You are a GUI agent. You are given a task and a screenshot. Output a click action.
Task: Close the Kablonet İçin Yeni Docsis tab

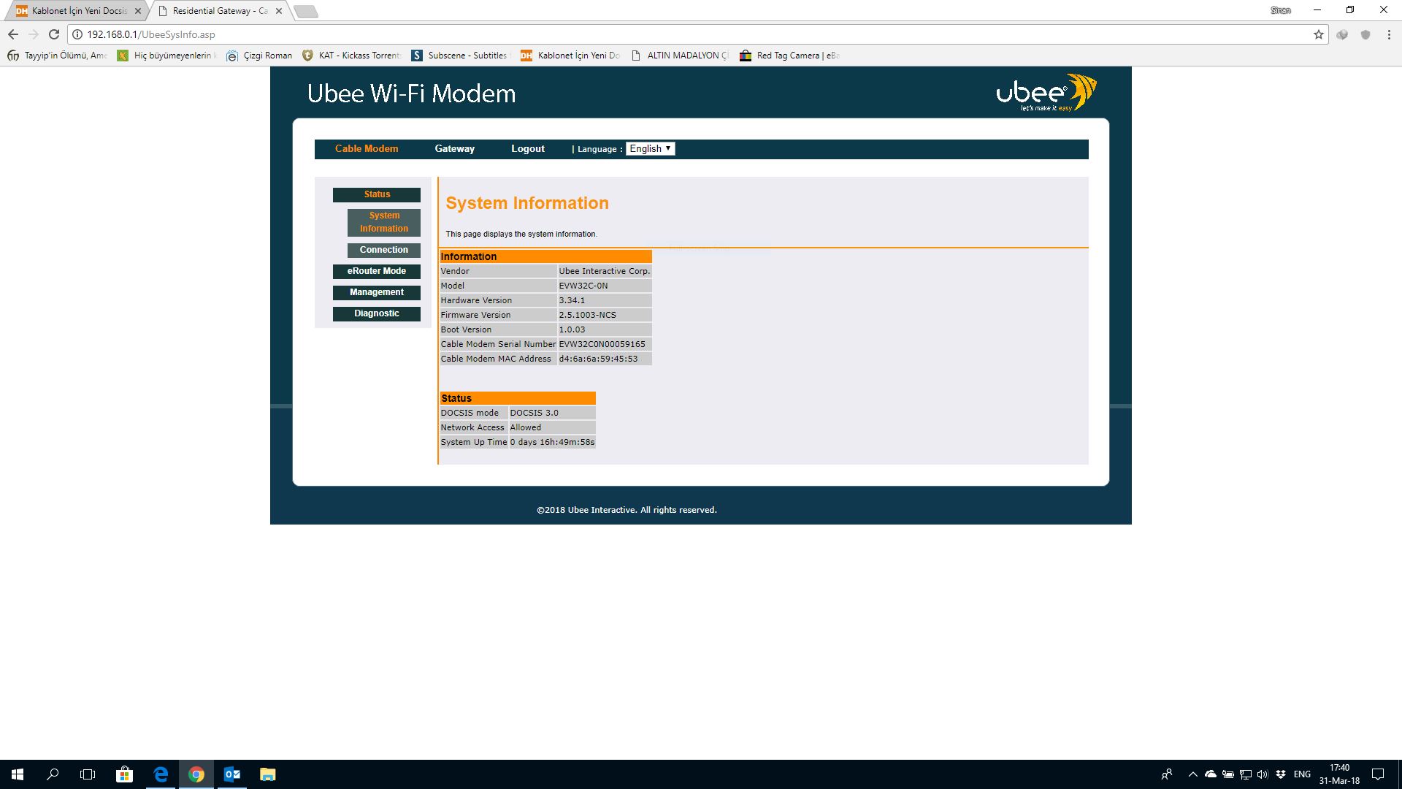point(138,11)
